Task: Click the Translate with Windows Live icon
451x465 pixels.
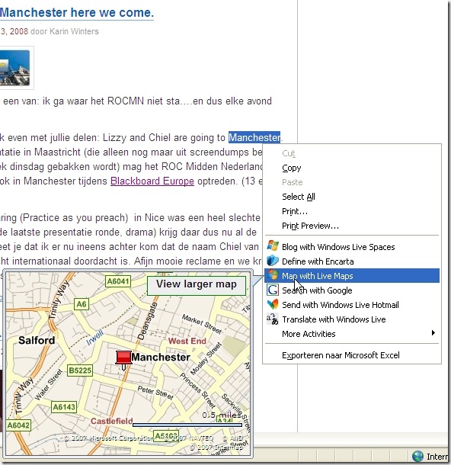Action: pyautogui.click(x=273, y=319)
